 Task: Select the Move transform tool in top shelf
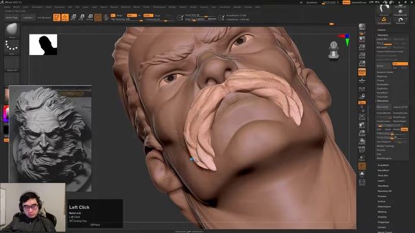pyautogui.click(x=73, y=17)
